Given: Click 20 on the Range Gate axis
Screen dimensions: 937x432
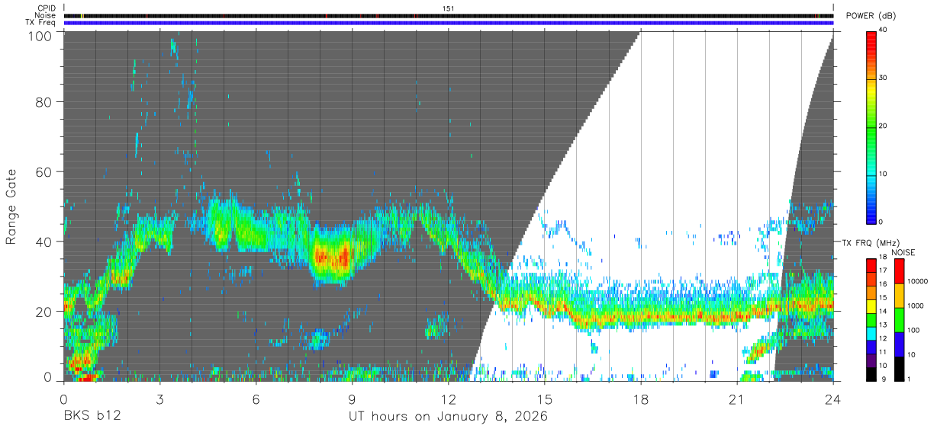Looking at the screenshot, I should (44, 311).
